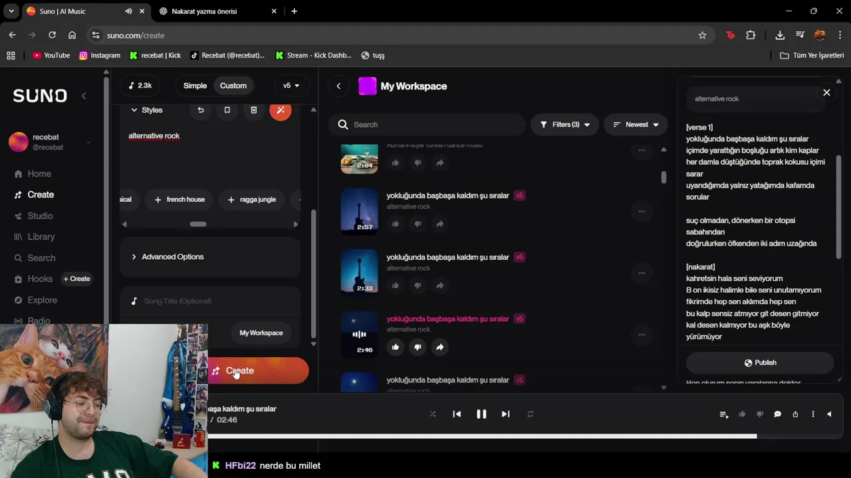Collapse the Suno sidebar arrow
This screenshot has width=851, height=478.
coord(84,96)
